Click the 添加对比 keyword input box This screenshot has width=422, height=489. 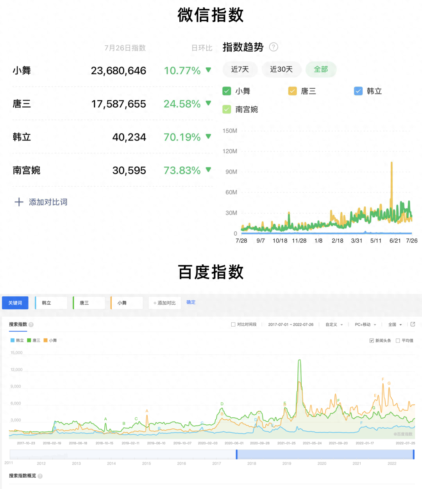[165, 303]
